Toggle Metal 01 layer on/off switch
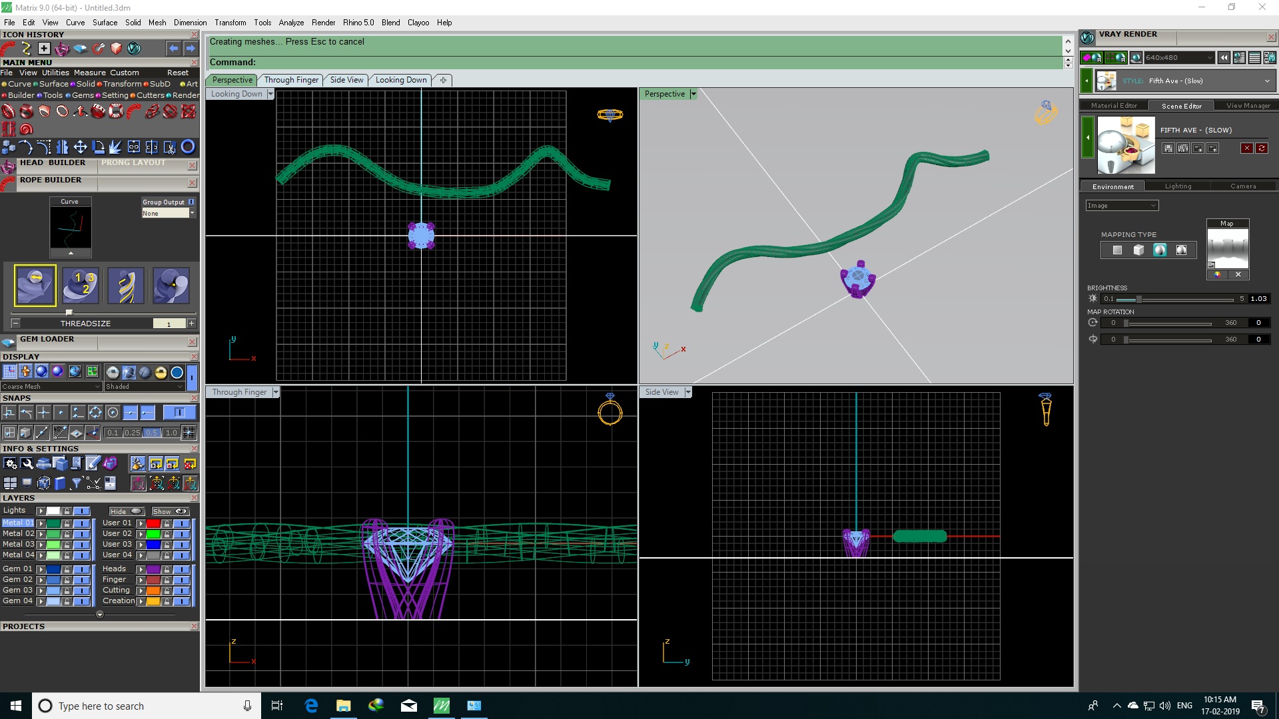Image resolution: width=1279 pixels, height=719 pixels. [82, 523]
